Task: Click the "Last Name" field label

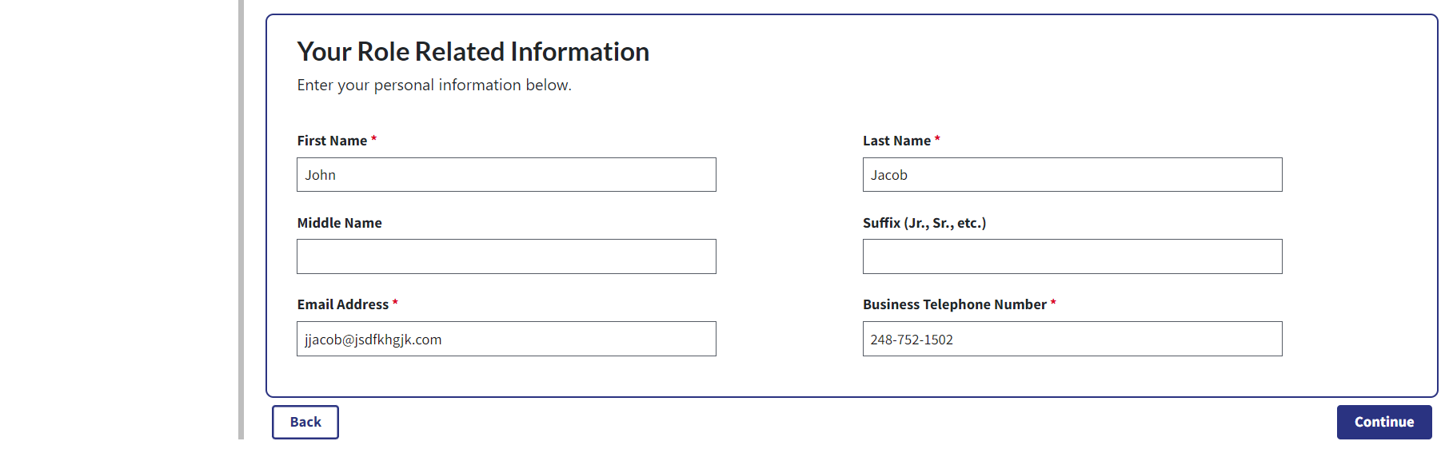Action: [896, 141]
